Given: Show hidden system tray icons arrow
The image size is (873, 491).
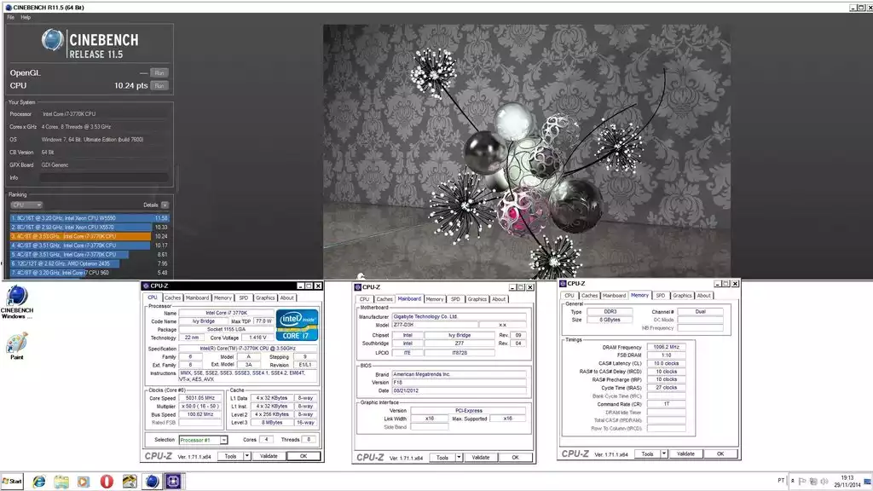Looking at the screenshot, I should click(792, 481).
